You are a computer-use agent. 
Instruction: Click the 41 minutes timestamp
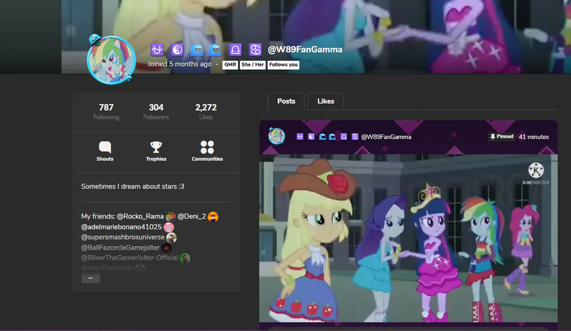pyautogui.click(x=534, y=137)
